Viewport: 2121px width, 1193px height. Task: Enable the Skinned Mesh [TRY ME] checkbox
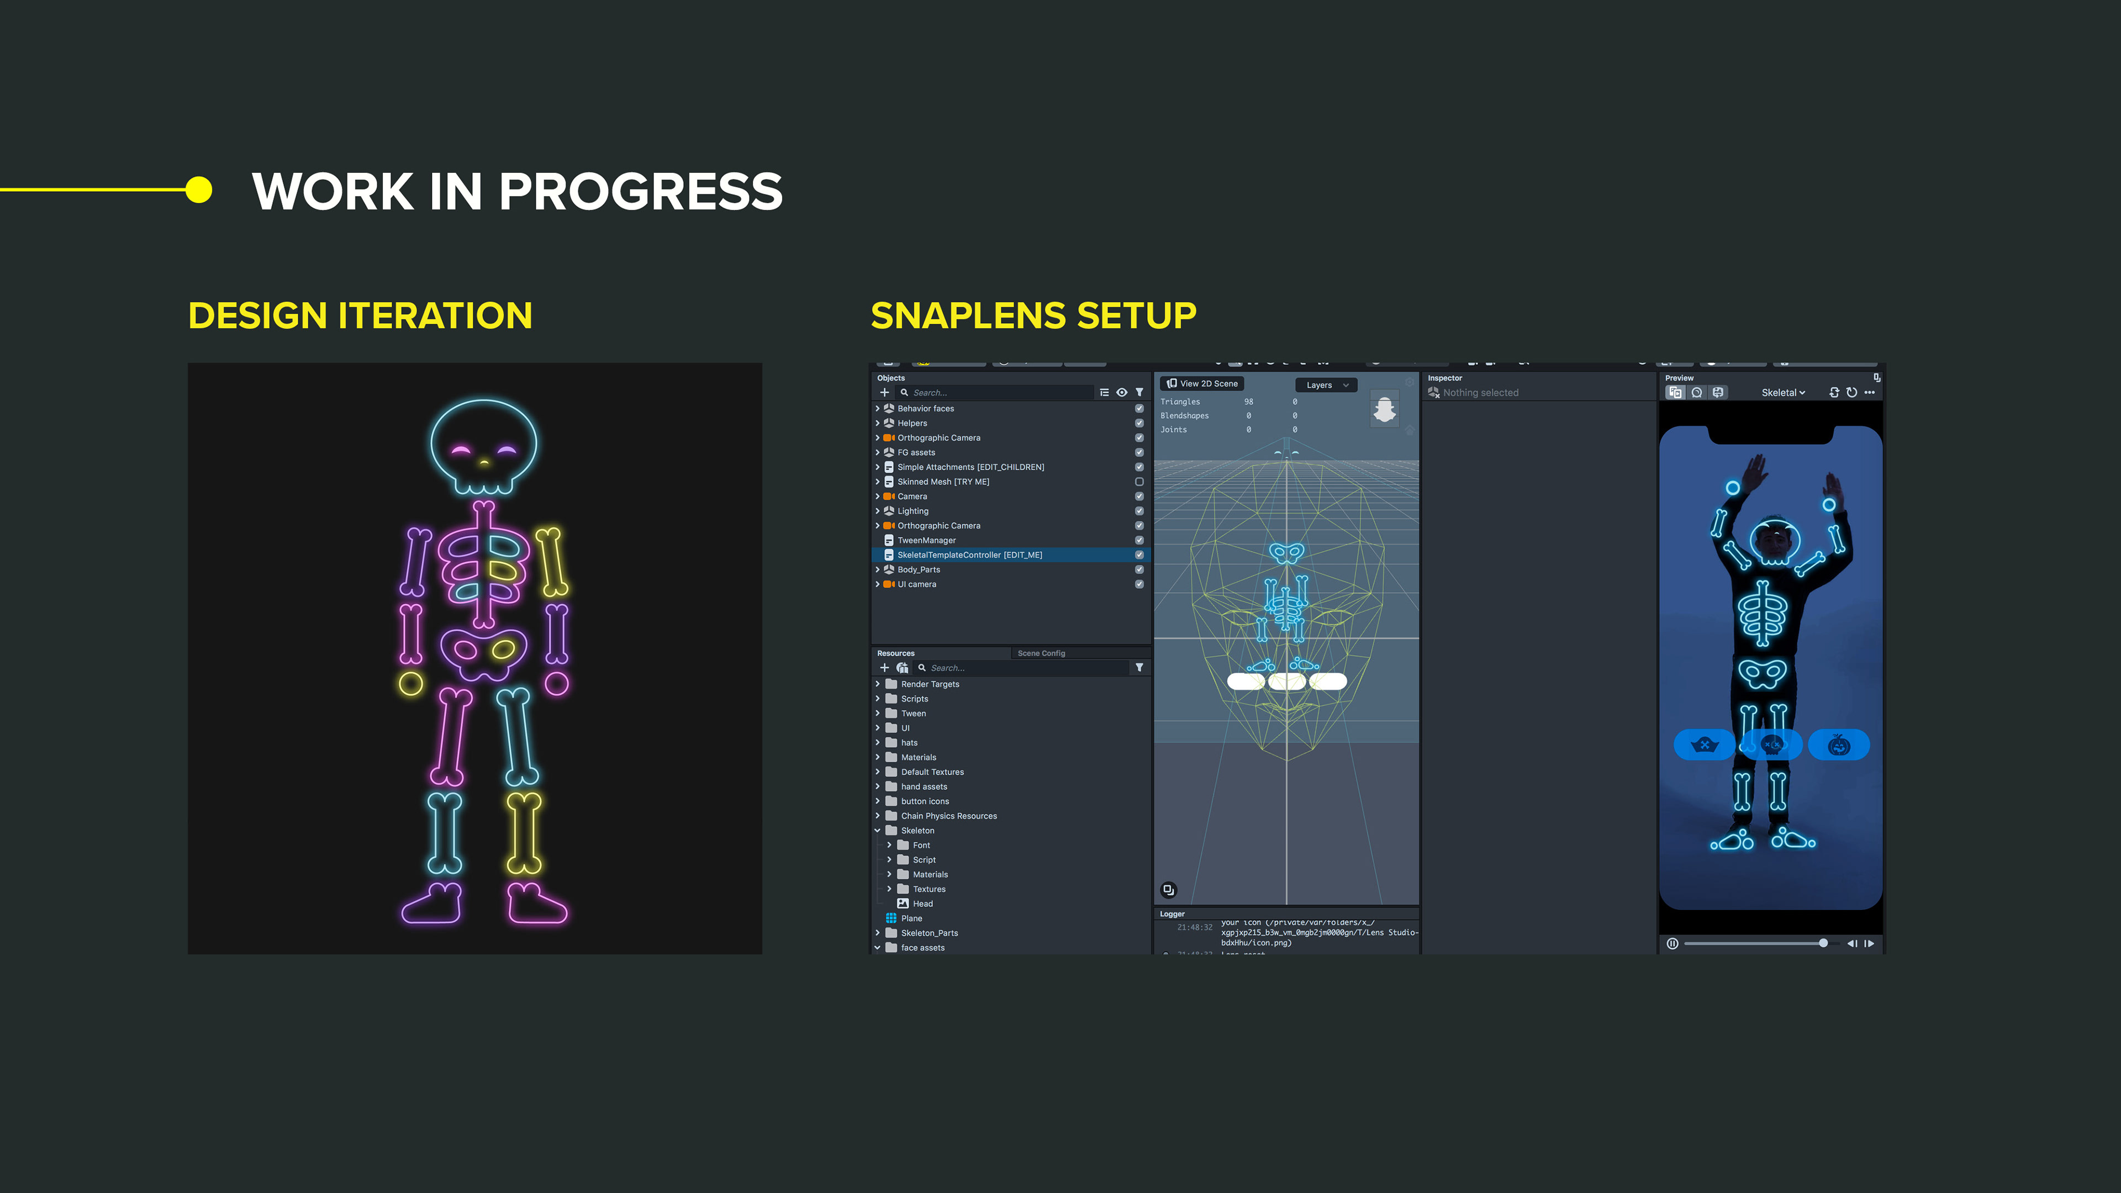(1139, 482)
